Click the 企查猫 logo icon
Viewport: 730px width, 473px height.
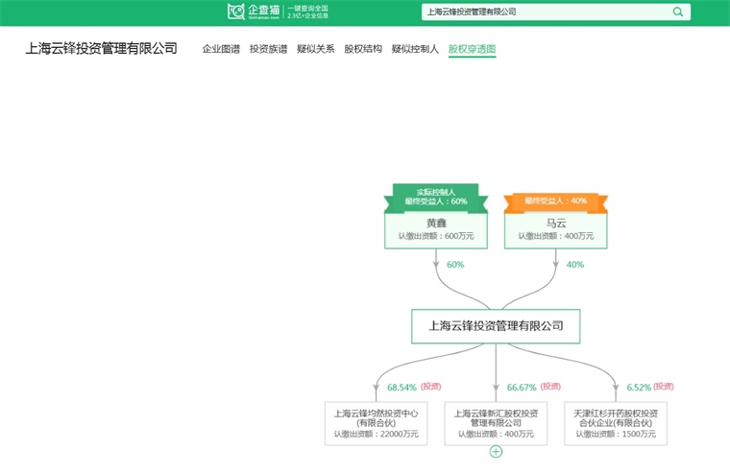236,12
